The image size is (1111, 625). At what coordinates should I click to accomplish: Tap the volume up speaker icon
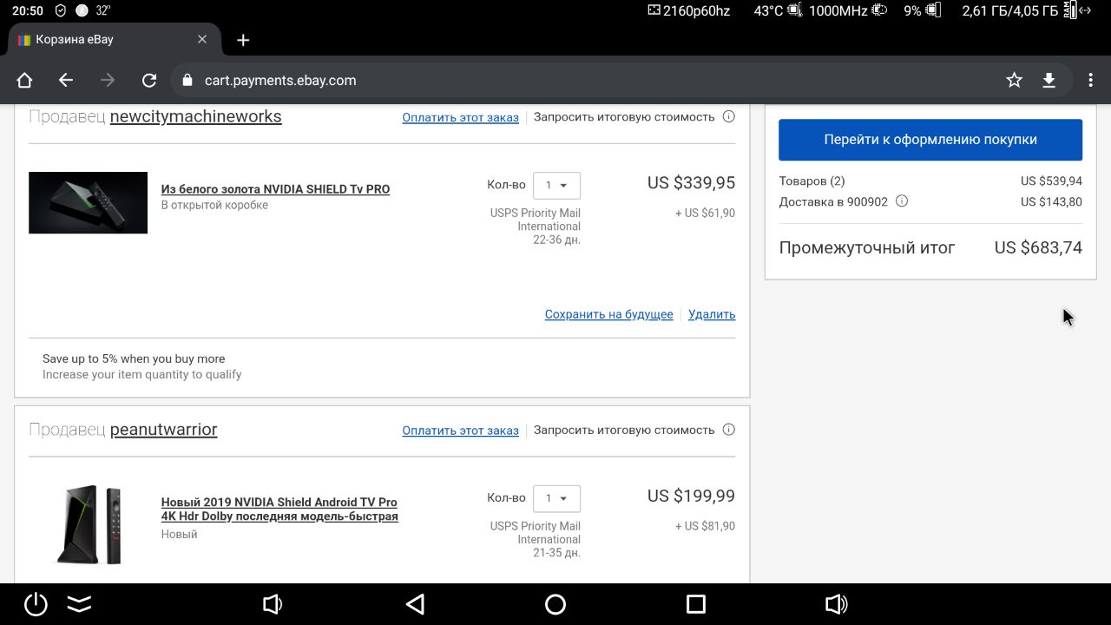837,604
